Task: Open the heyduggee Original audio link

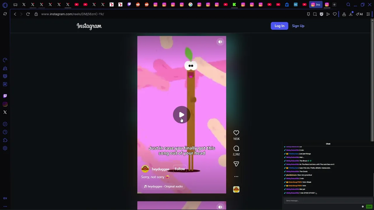Action: (x=163, y=186)
